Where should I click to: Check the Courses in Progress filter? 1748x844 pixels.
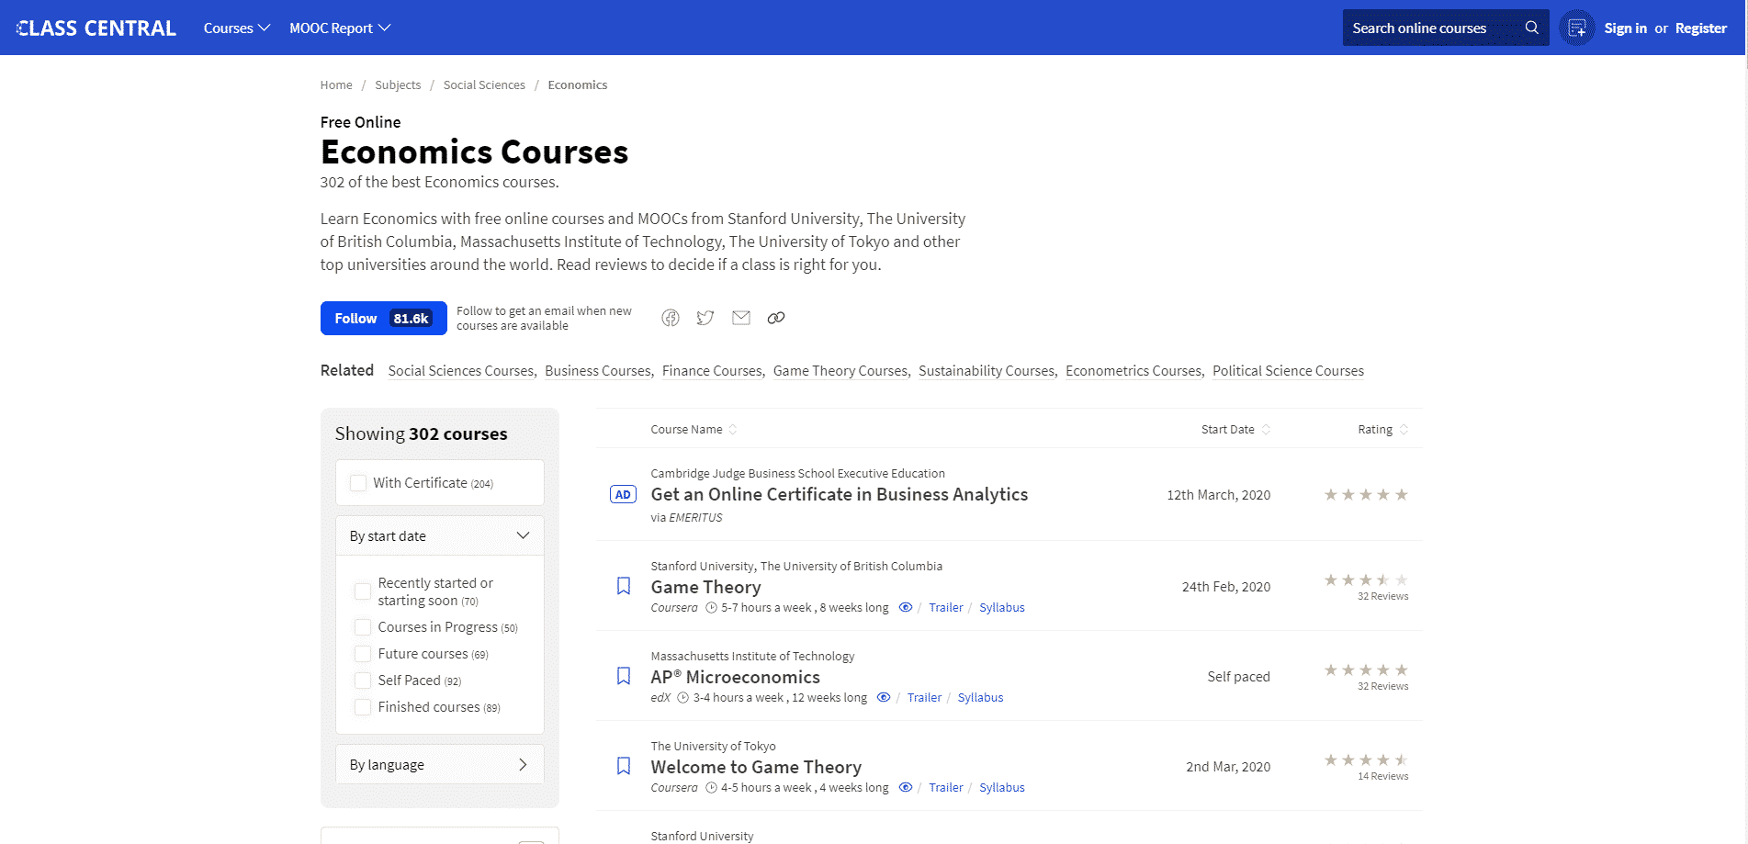[363, 627]
